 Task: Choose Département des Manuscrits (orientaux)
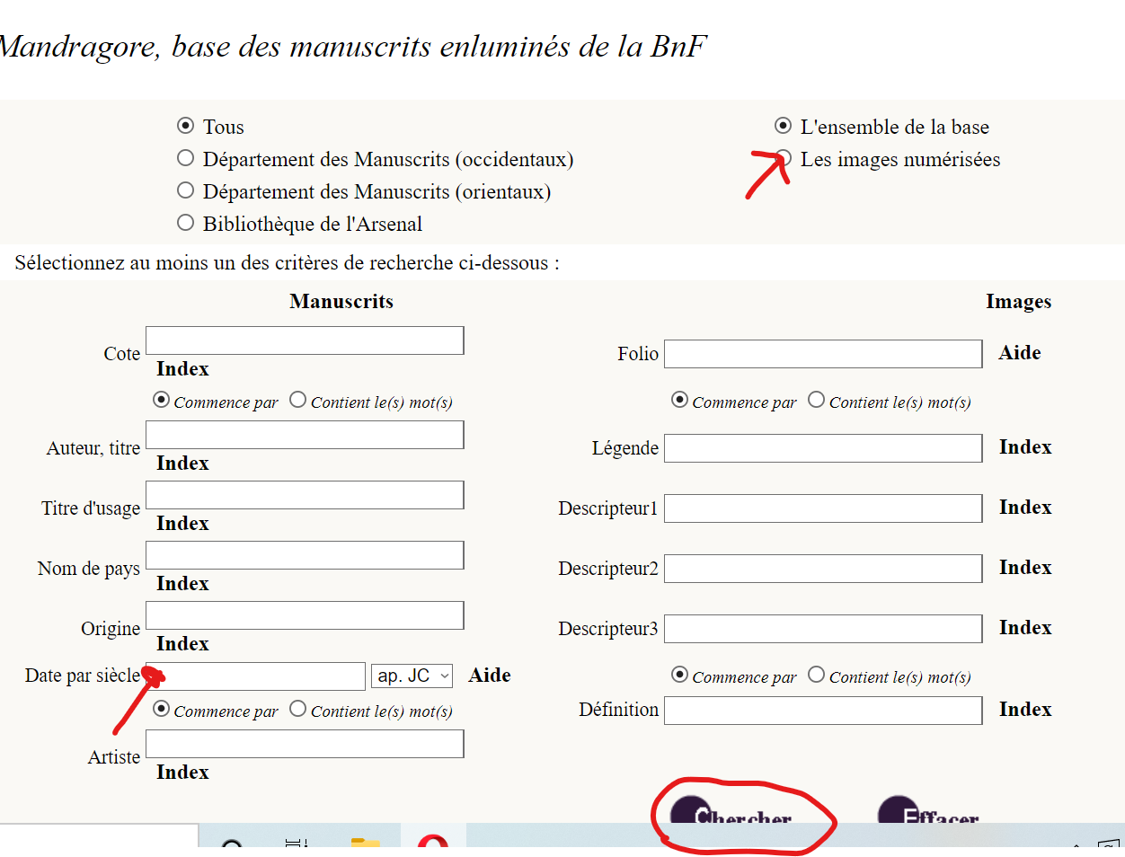pyautogui.click(x=186, y=190)
